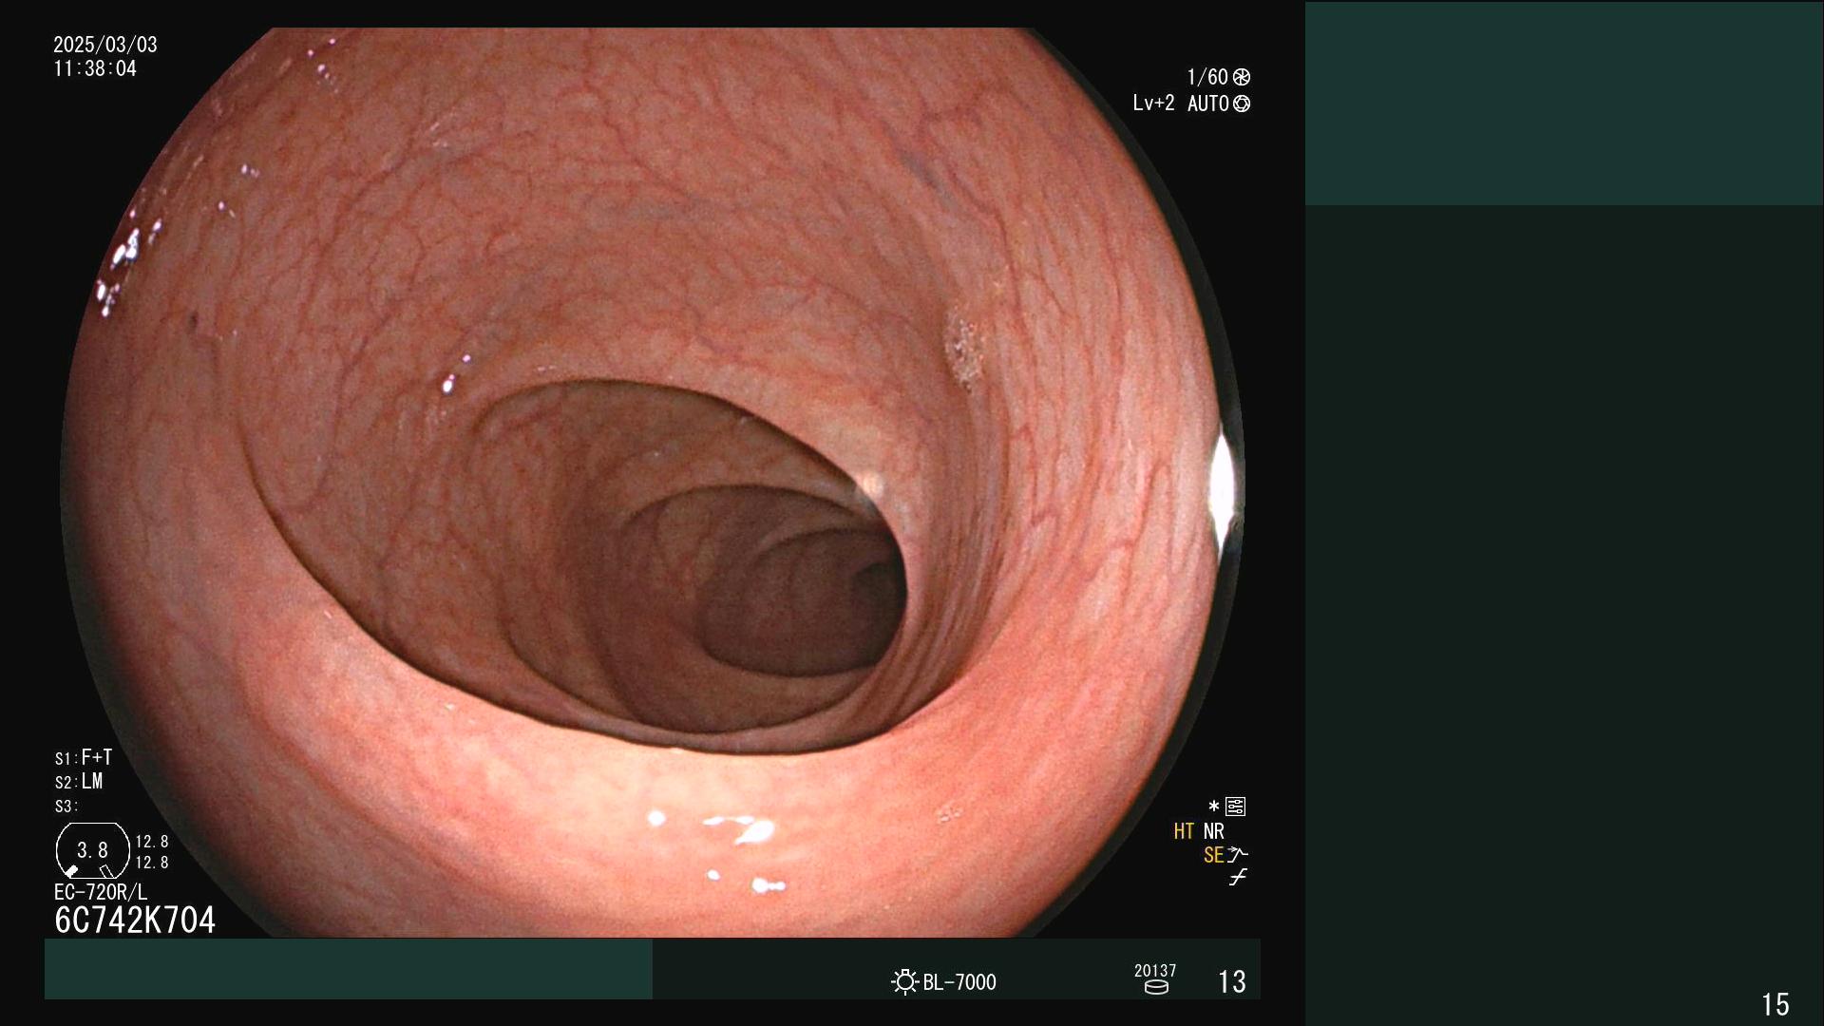Screen dimensions: 1824x1026
Task: Click the auto iris icon next to AUTO
Action: [1242, 104]
